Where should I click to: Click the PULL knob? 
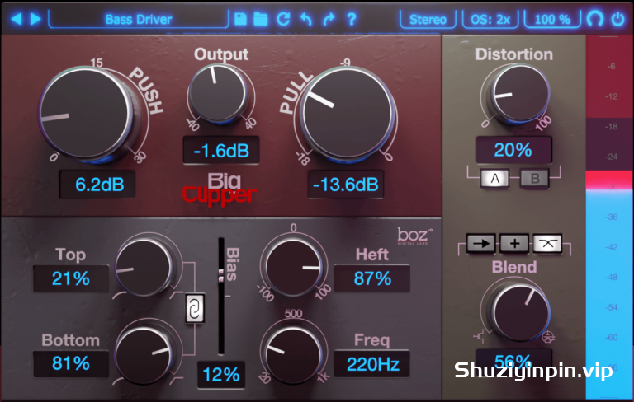coord(347,114)
